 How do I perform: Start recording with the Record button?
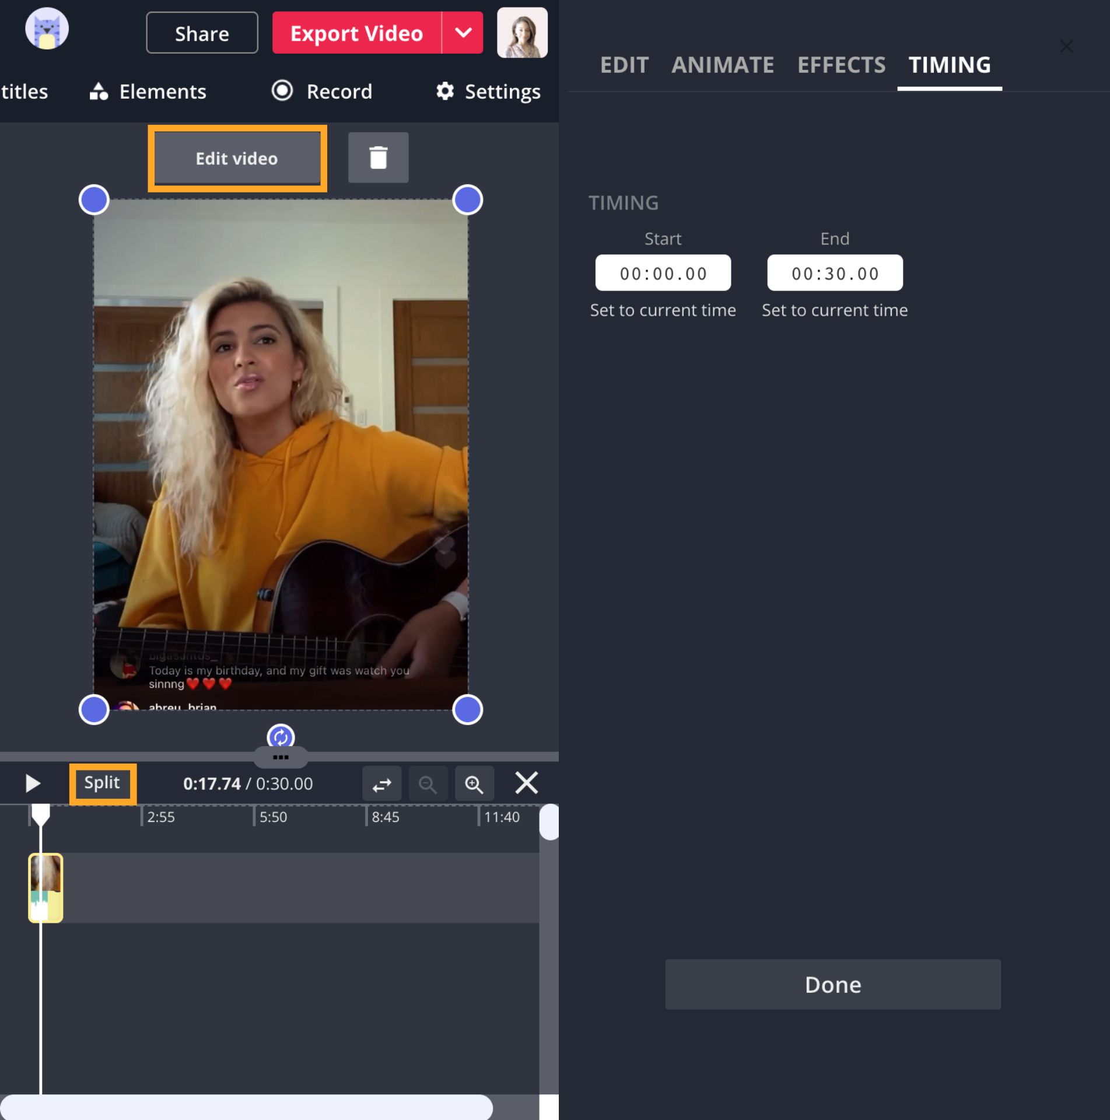click(322, 92)
